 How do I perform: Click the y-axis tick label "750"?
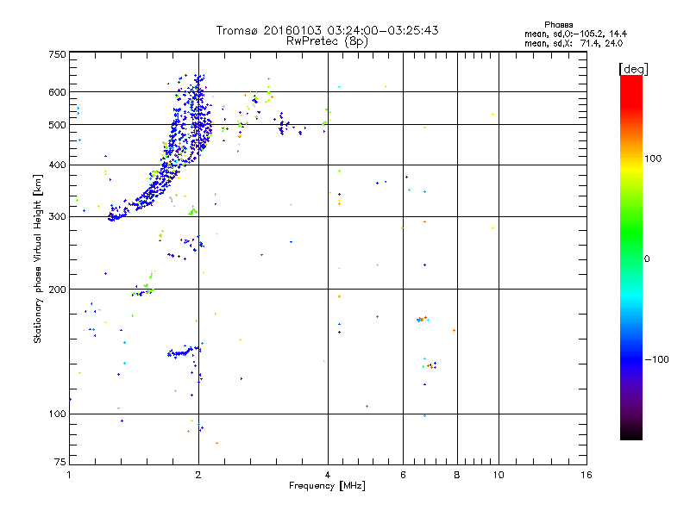coord(57,54)
